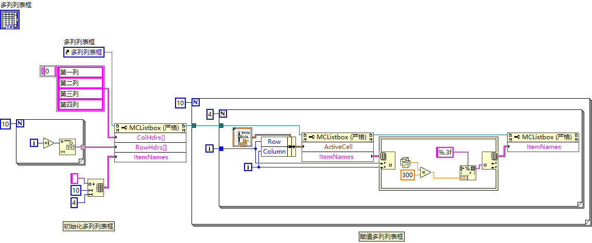
Task: Select the %.3f format string constant
Action: point(445,152)
